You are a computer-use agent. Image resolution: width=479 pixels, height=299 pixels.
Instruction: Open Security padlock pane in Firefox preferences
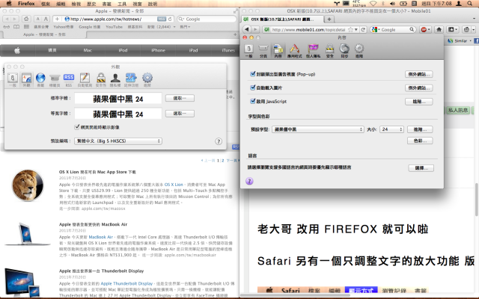click(329, 51)
